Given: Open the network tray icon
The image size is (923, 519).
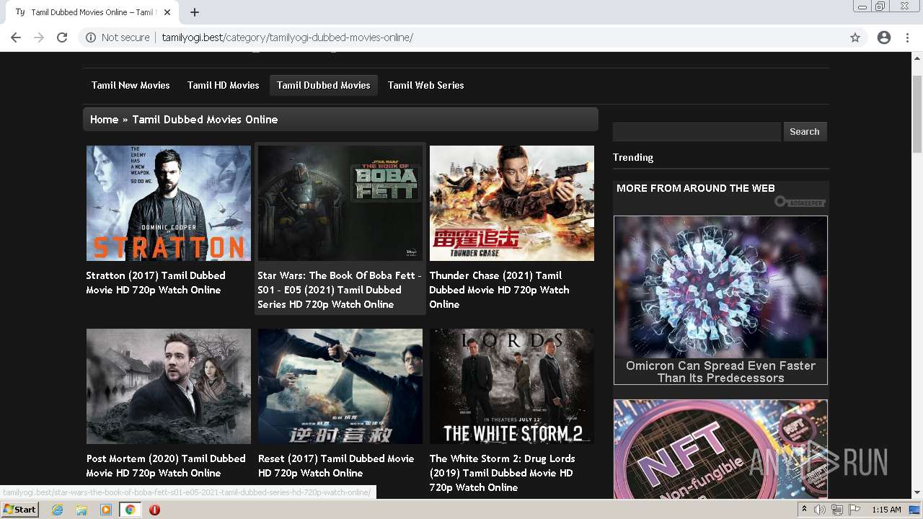Looking at the screenshot, I should pyautogui.click(x=837, y=510).
